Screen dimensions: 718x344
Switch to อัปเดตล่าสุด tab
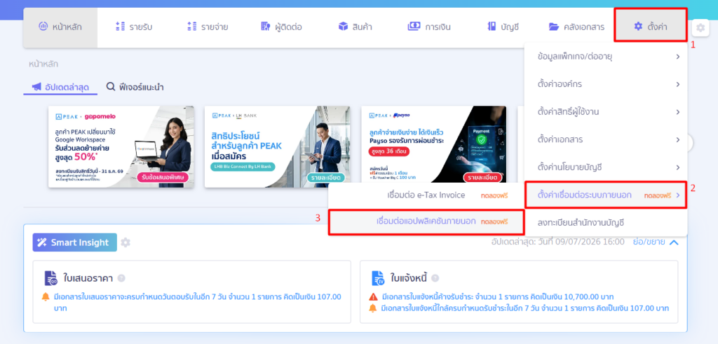[x=60, y=87]
